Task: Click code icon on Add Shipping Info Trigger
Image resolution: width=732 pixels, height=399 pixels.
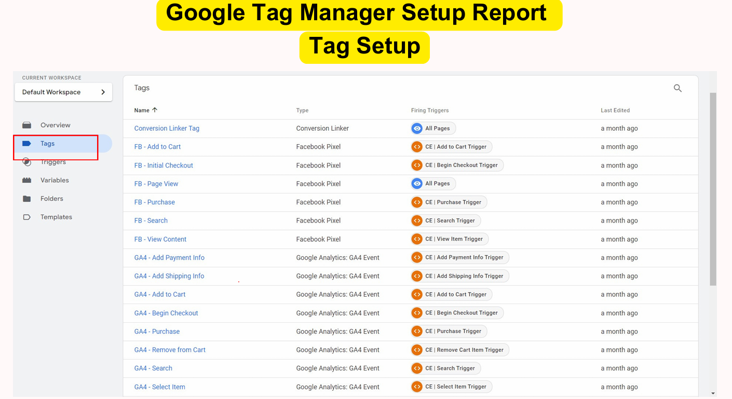Action: (x=417, y=276)
